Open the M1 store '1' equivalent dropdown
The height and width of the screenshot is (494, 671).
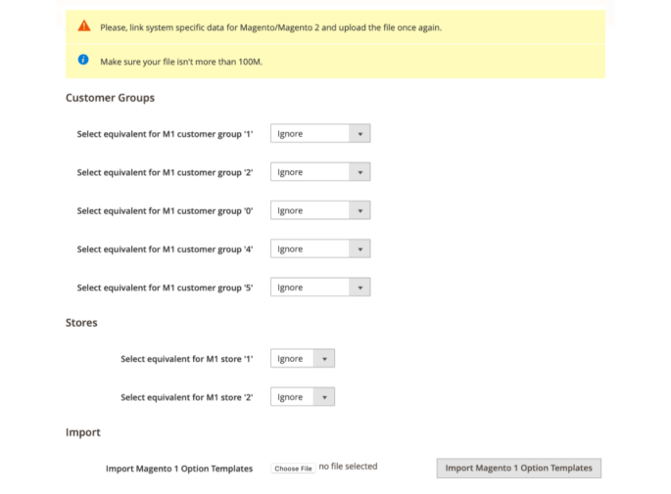click(x=302, y=359)
